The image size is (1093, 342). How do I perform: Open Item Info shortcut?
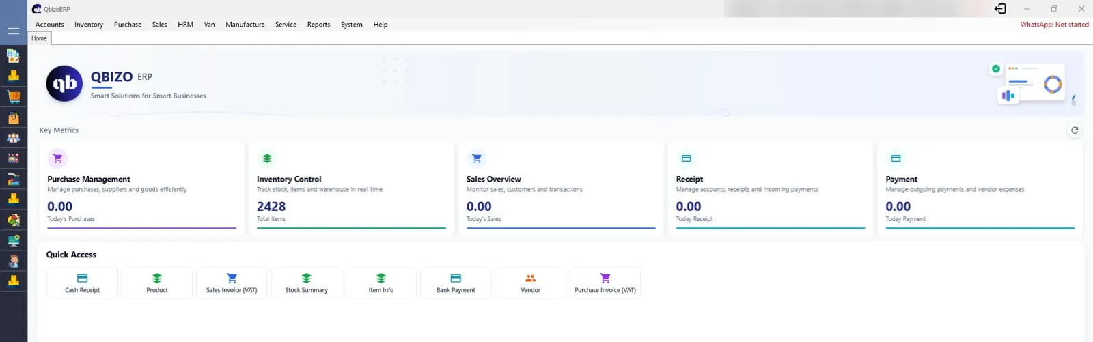[x=381, y=283]
